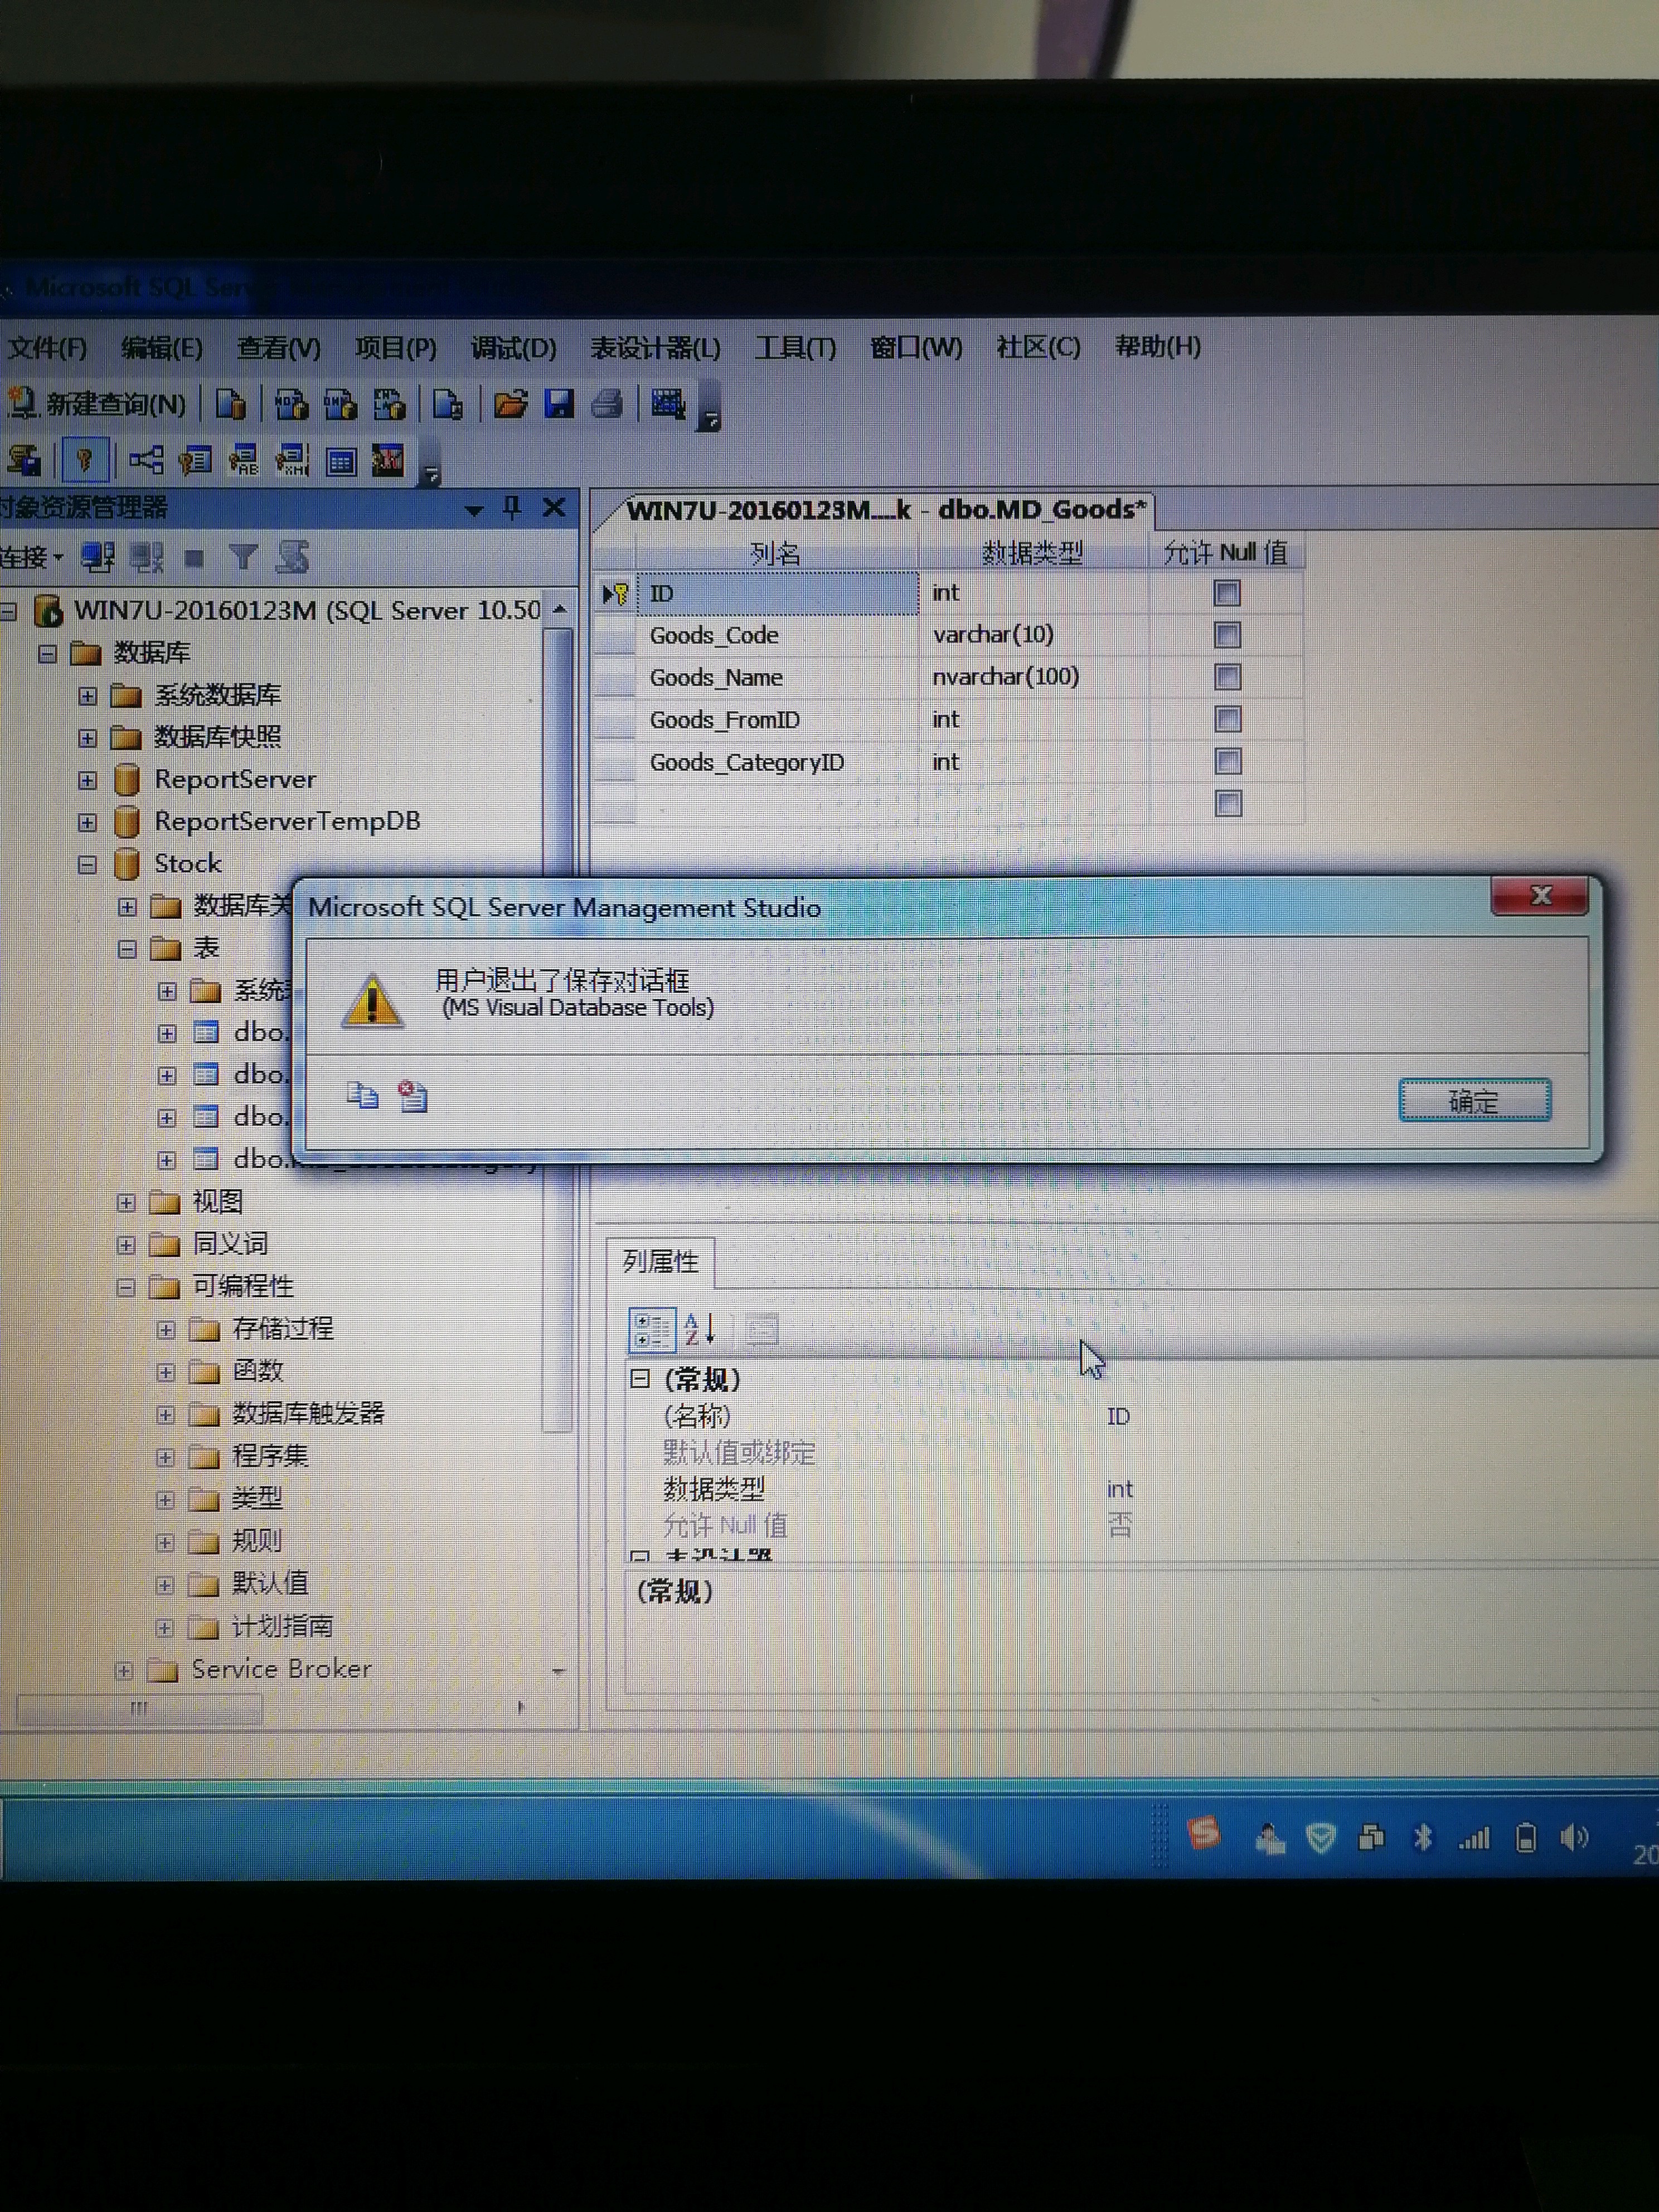
Task: Click the volume icon in system tray
Action: pos(1574,1837)
